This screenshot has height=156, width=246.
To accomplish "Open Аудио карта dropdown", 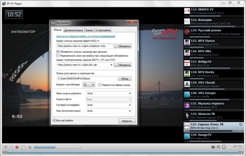I will tap(109, 99).
